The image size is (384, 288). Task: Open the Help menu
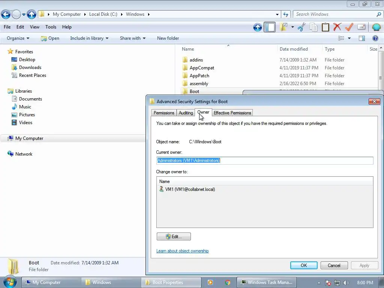pos(67,27)
